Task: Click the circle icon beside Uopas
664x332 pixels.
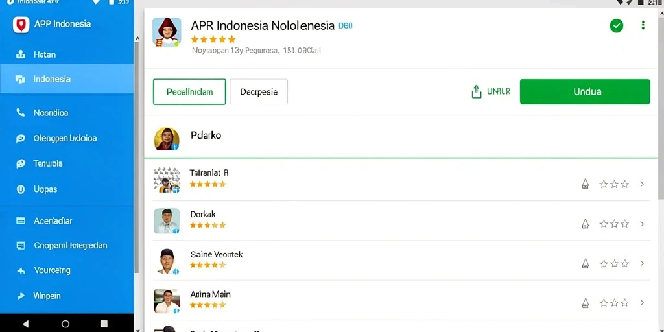Action: click(x=20, y=189)
